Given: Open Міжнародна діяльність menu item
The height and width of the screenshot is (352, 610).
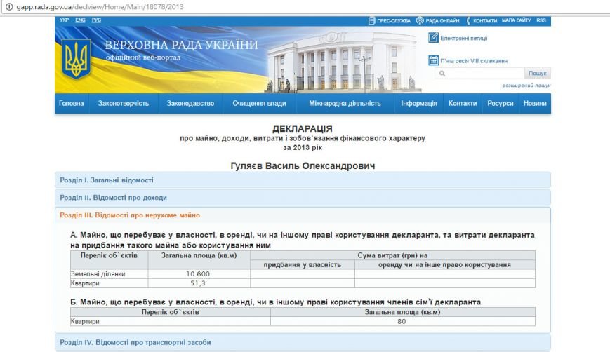Looking at the screenshot, I should click(345, 103).
